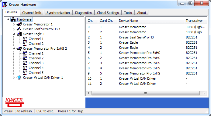Click the Kvaser Leaf SemiPro HS icon
This screenshot has width=211, height=116.
coord(19,29)
